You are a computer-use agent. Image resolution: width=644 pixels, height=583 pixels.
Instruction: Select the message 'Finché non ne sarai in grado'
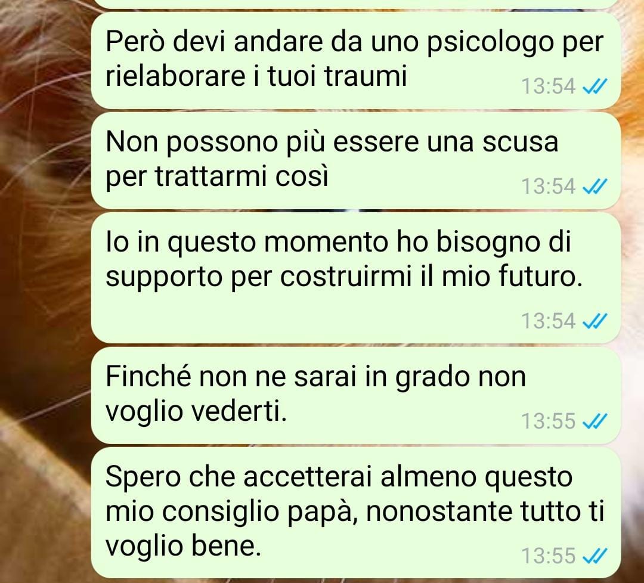[x=355, y=395]
